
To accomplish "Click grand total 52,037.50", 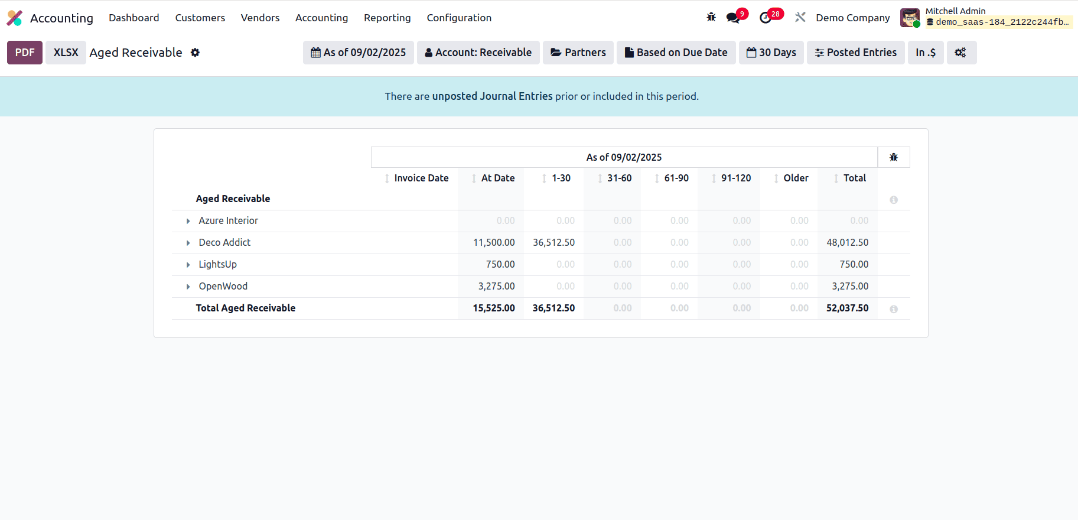I will (x=848, y=308).
